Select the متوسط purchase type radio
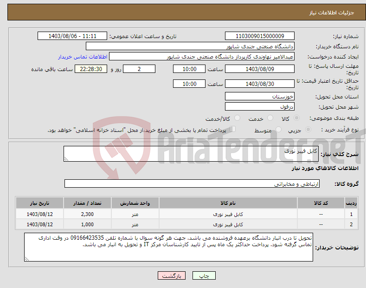 pos(278,129)
